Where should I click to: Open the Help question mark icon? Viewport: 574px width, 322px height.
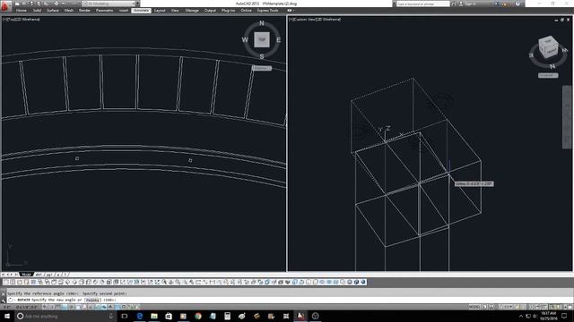517,4
